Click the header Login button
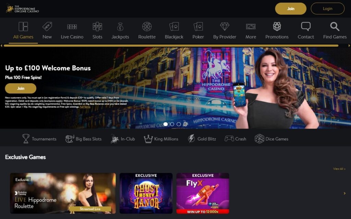 (x=327, y=9)
